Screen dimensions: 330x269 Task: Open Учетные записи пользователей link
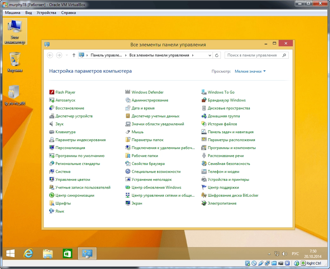tap(83, 187)
